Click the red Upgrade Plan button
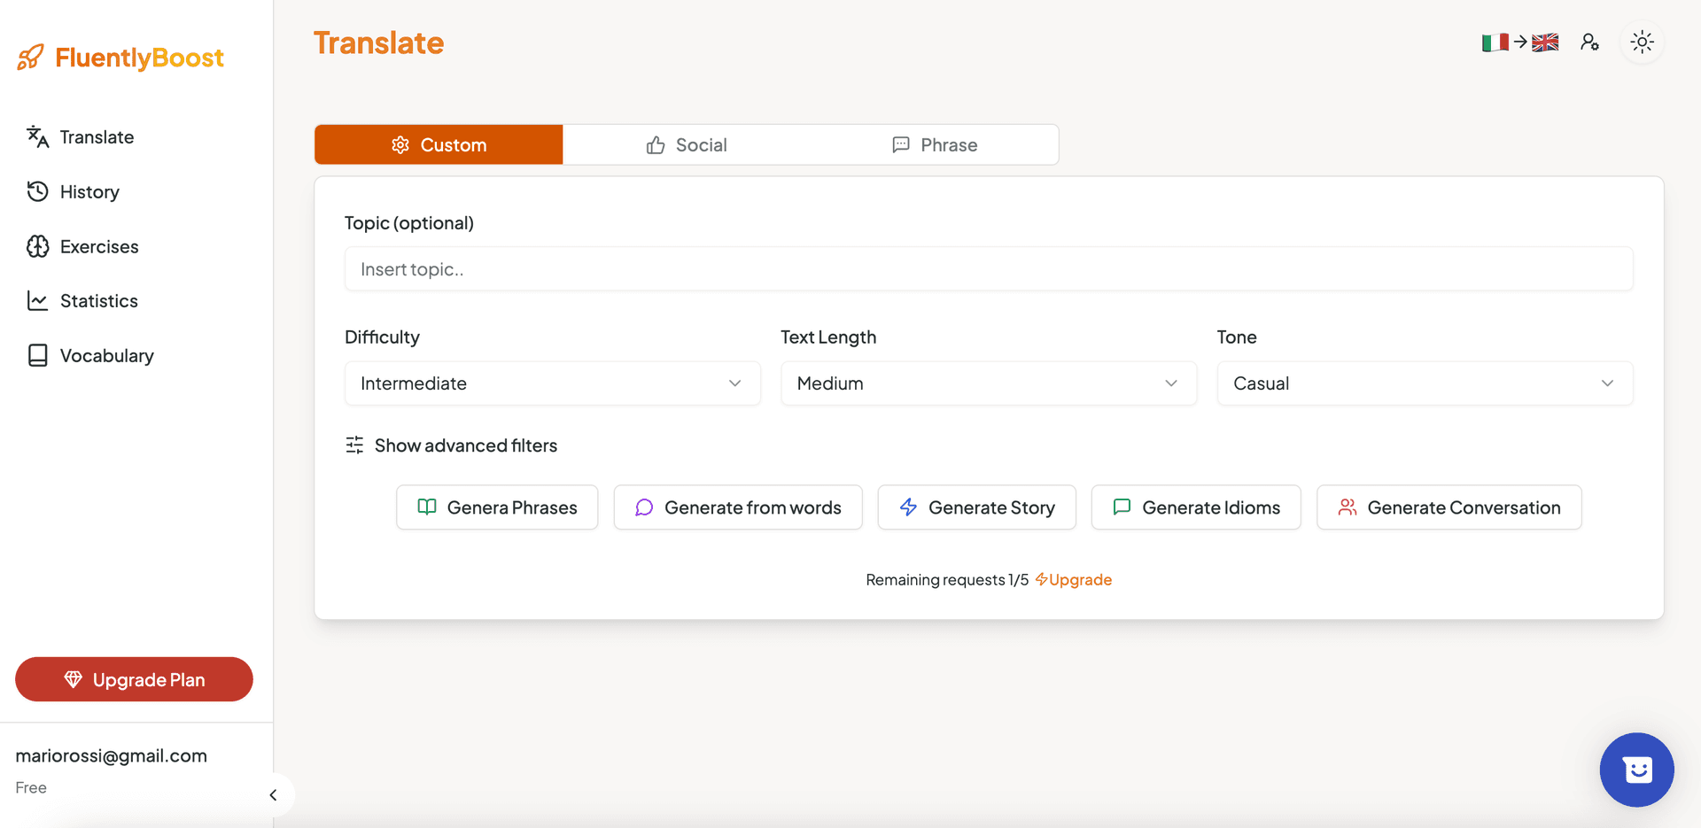Viewport: 1701px width, 828px height. [134, 679]
